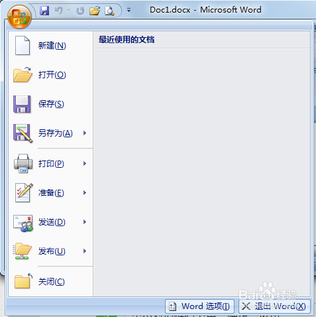This screenshot has width=316, height=317.
Task: Choose the 新建(N) menu entry
Action: click(x=50, y=46)
